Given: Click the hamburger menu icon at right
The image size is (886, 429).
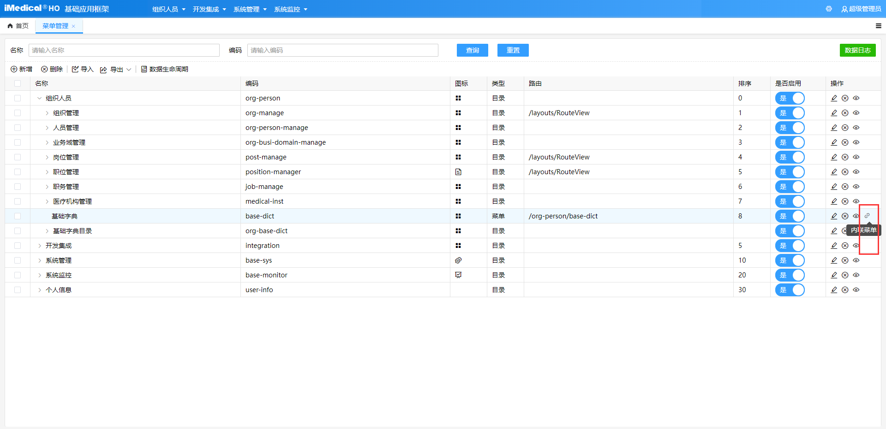Looking at the screenshot, I should point(878,26).
